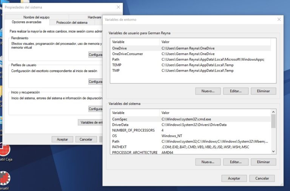Click scroll up arrow in system variables list
The width and height of the screenshot is (290, 191).
click(x=273, y=112)
